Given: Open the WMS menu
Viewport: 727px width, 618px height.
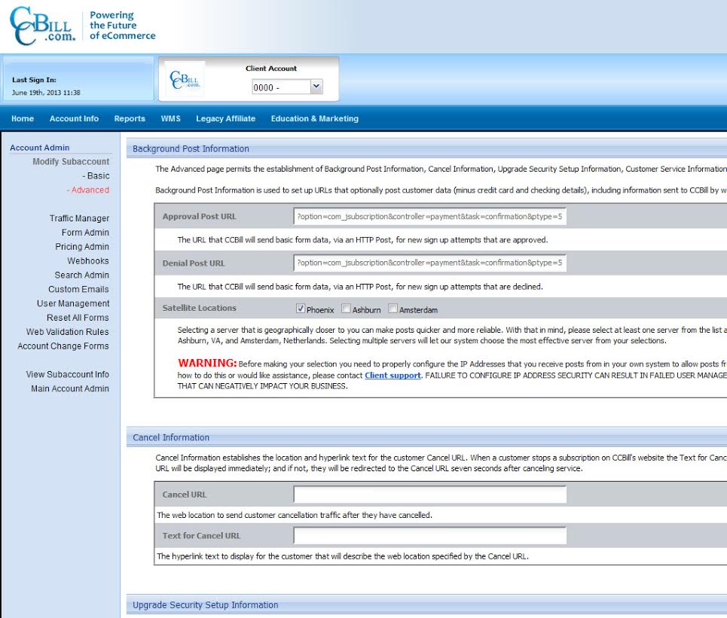Looking at the screenshot, I should (170, 119).
